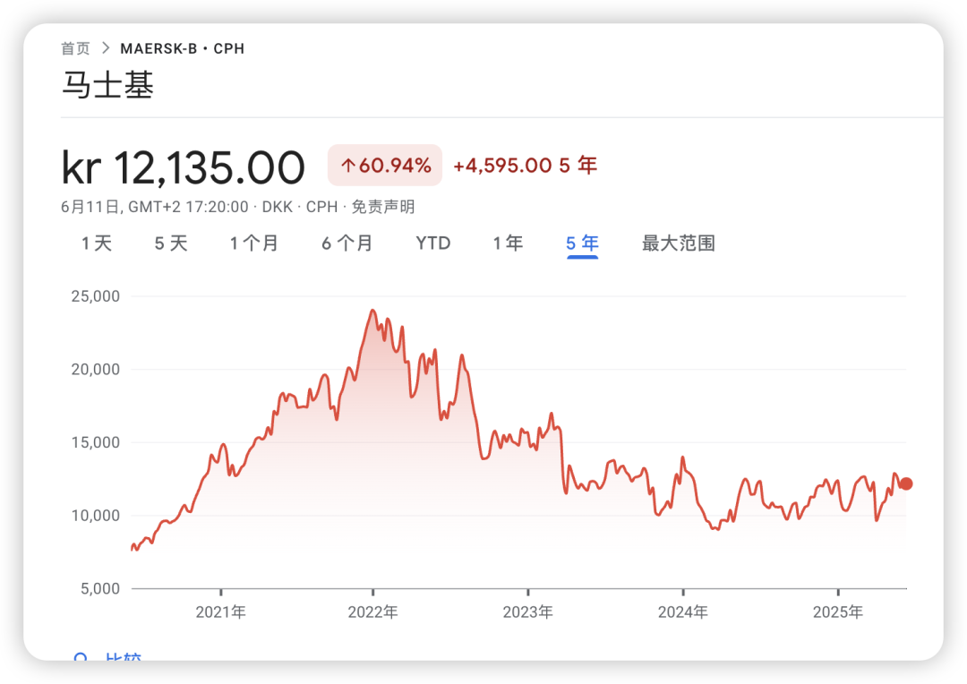Click the chart peak near 2022年
The image size is (967, 684).
pos(372,311)
